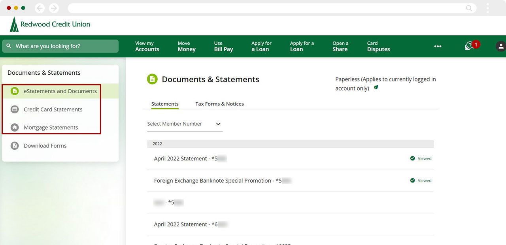The image size is (506, 245).
Task: Open the three-dots more menu
Action: pyautogui.click(x=438, y=46)
